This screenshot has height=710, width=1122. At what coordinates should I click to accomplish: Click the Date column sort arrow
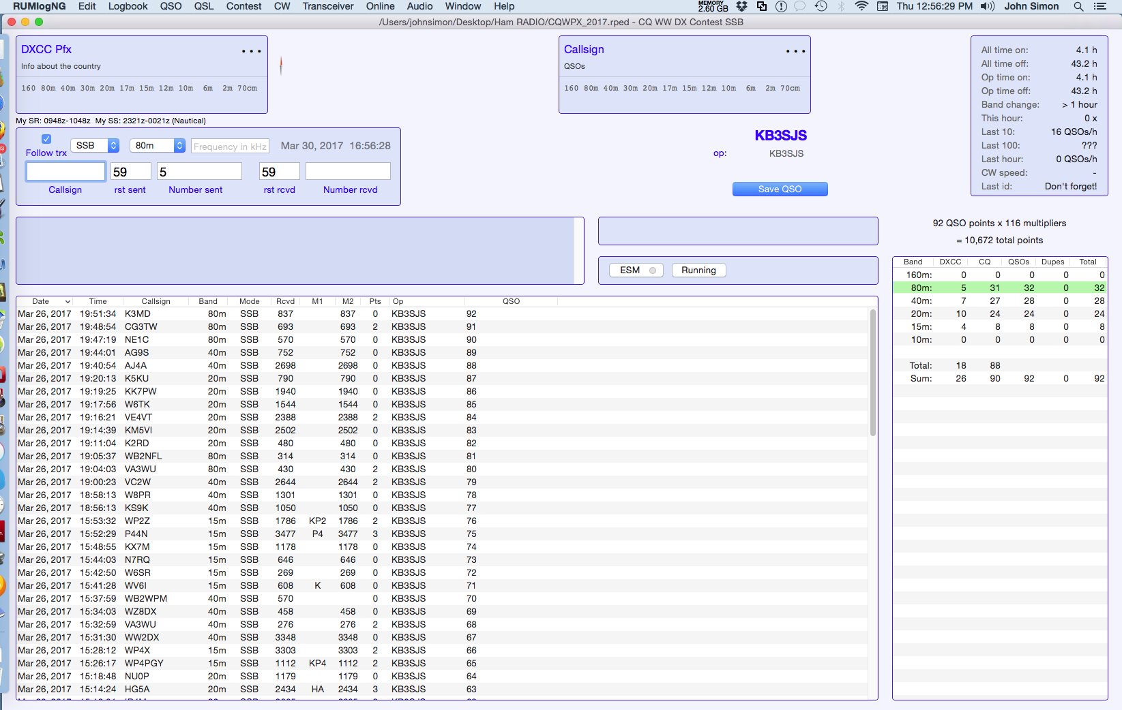[x=68, y=301]
